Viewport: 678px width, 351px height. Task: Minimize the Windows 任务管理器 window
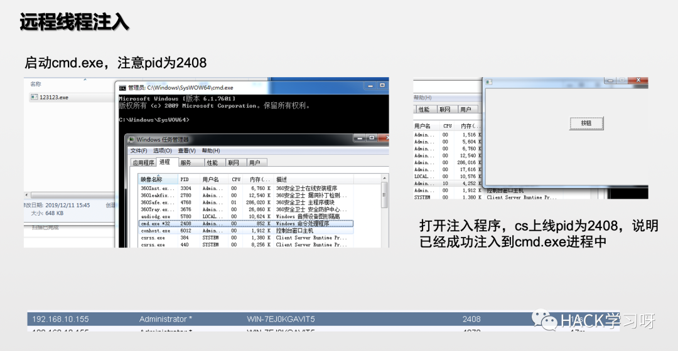click(x=359, y=138)
